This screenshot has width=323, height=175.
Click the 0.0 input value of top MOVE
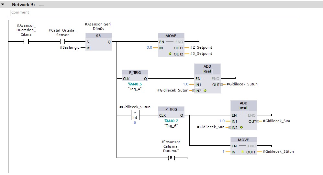149,48
